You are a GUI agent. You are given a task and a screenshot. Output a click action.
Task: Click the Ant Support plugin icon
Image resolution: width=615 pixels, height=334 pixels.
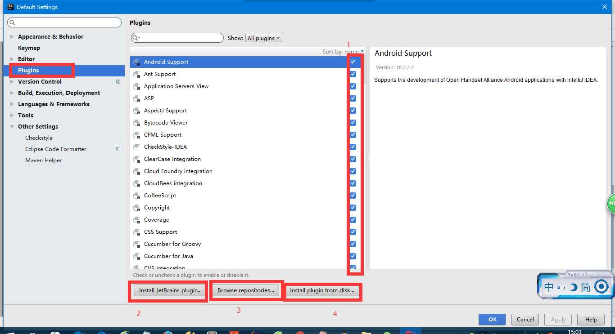pos(137,74)
